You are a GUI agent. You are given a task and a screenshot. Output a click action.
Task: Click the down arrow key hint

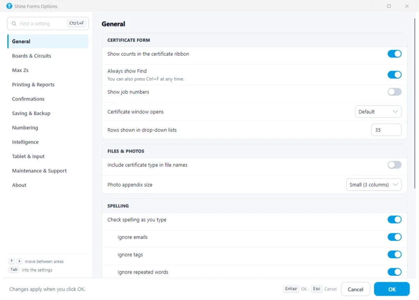pos(19,261)
